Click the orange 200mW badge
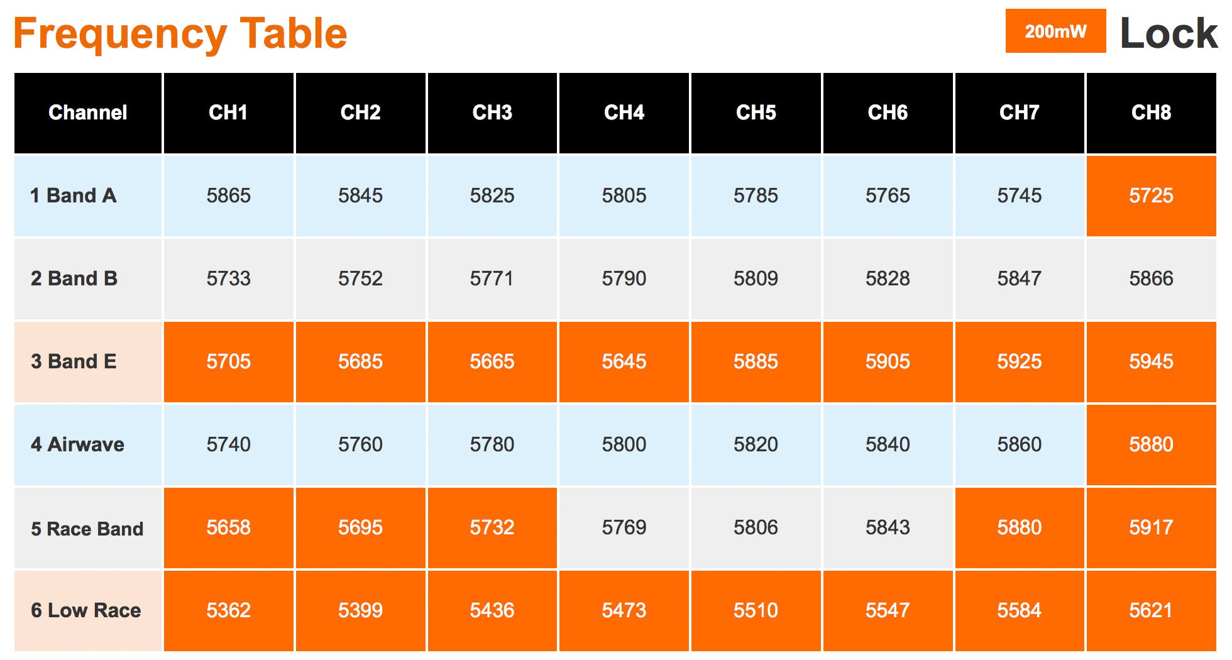Screen dimensions: 1232x660 point(1055,31)
